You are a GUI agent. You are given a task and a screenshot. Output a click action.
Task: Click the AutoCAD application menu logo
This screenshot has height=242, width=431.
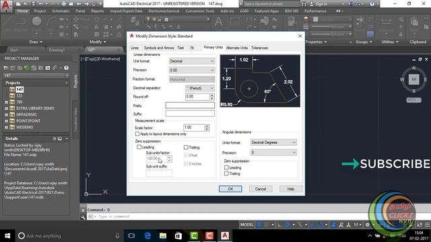pos(6,6)
